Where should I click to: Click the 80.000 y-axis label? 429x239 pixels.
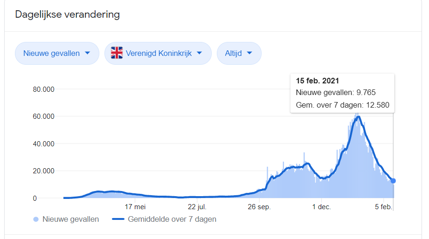(43, 89)
